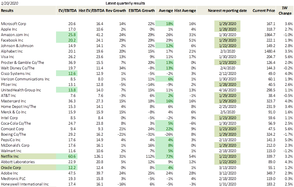Select Cisco Systems EV/EBITDA value 12.6
The width and height of the screenshot is (294, 187).
(72, 74)
